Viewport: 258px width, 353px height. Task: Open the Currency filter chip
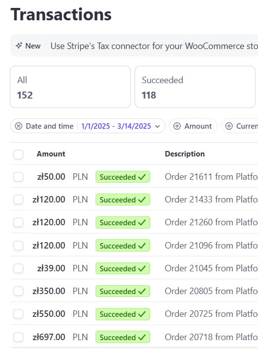[240, 126]
